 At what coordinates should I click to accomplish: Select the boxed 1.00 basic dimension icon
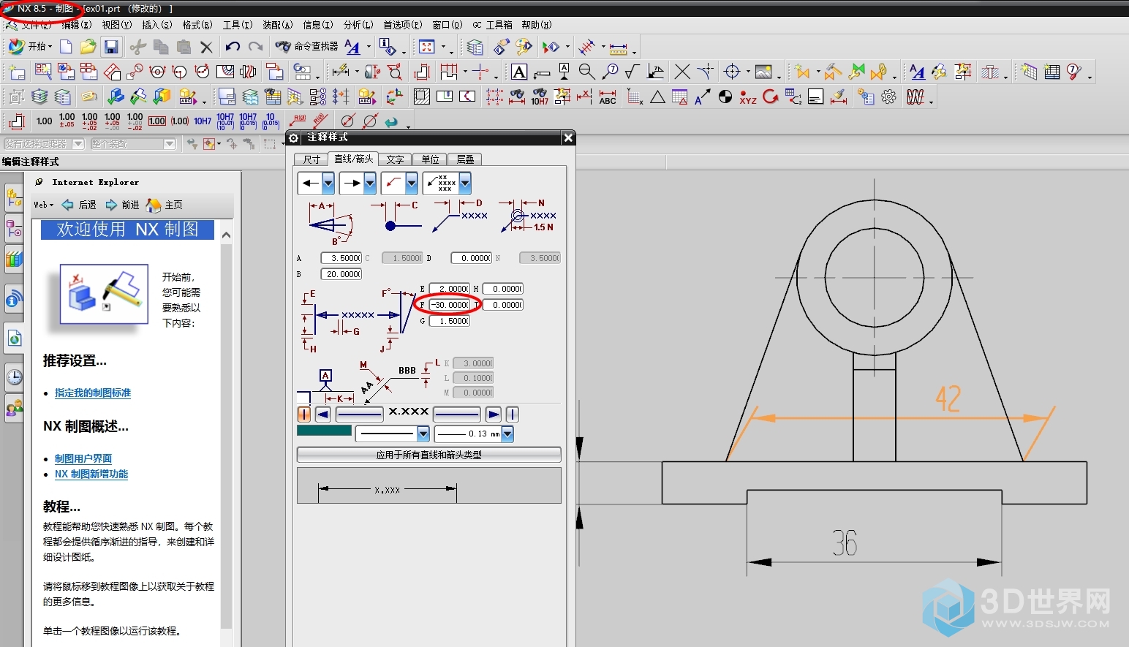coord(157,121)
